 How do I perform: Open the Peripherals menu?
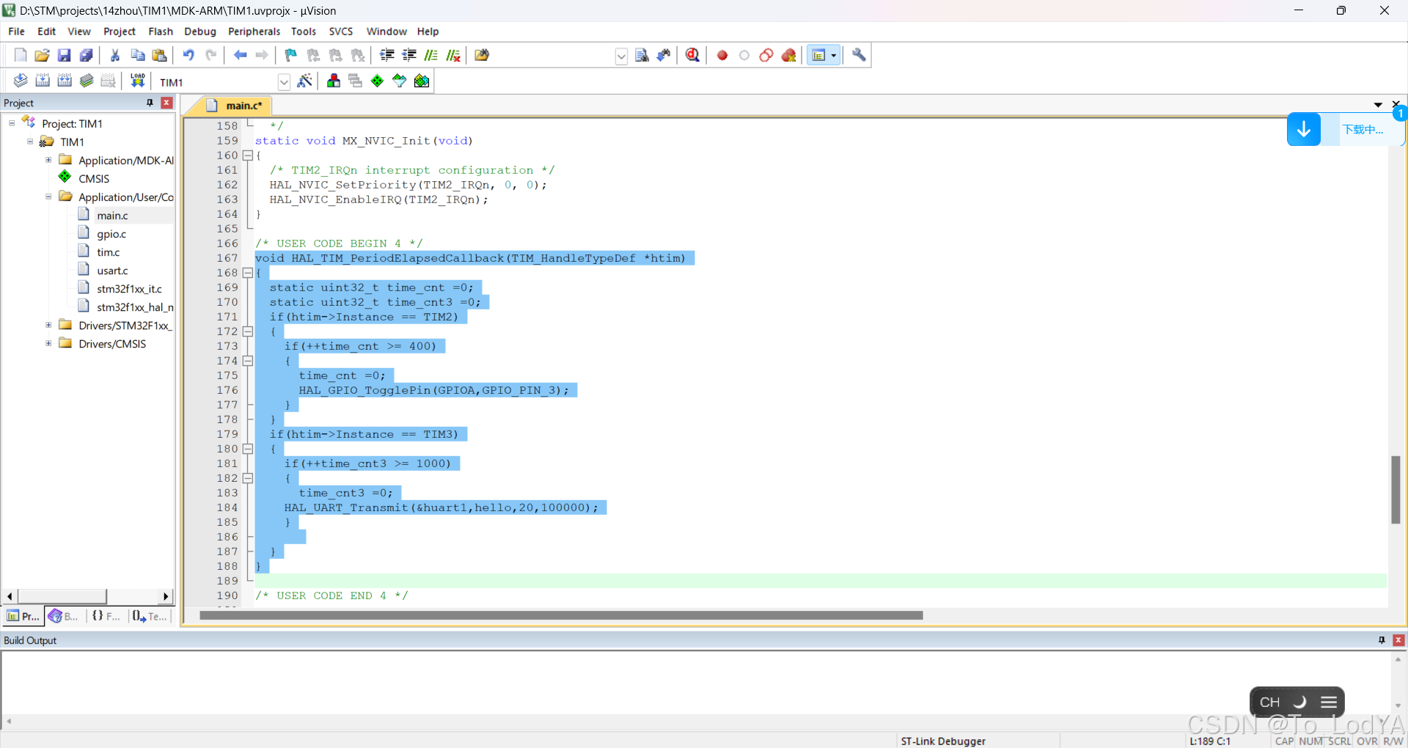click(254, 32)
